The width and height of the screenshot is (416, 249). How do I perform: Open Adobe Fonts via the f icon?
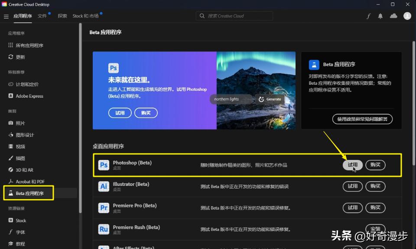(368, 16)
